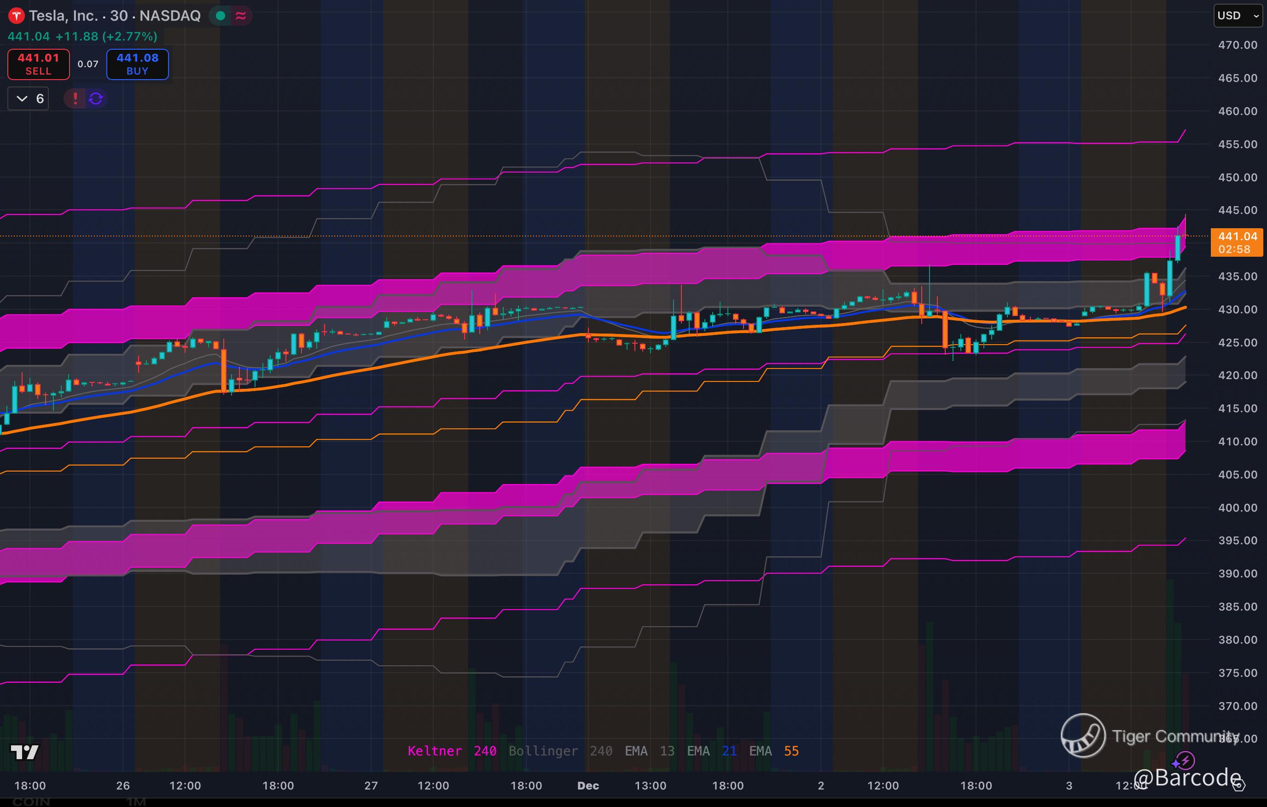This screenshot has width=1267, height=807.
Task: Expand the collapsed 6 indicators legend
Action: (29, 98)
